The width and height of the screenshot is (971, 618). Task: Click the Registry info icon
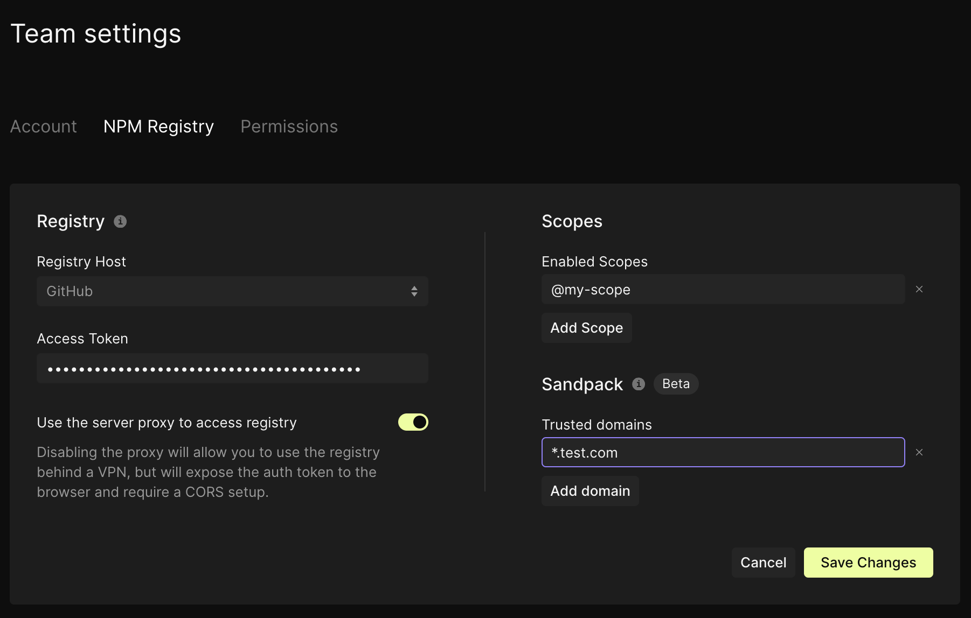[120, 221]
